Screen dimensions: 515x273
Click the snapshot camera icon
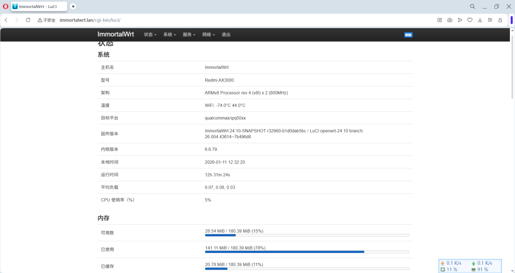(x=450, y=20)
